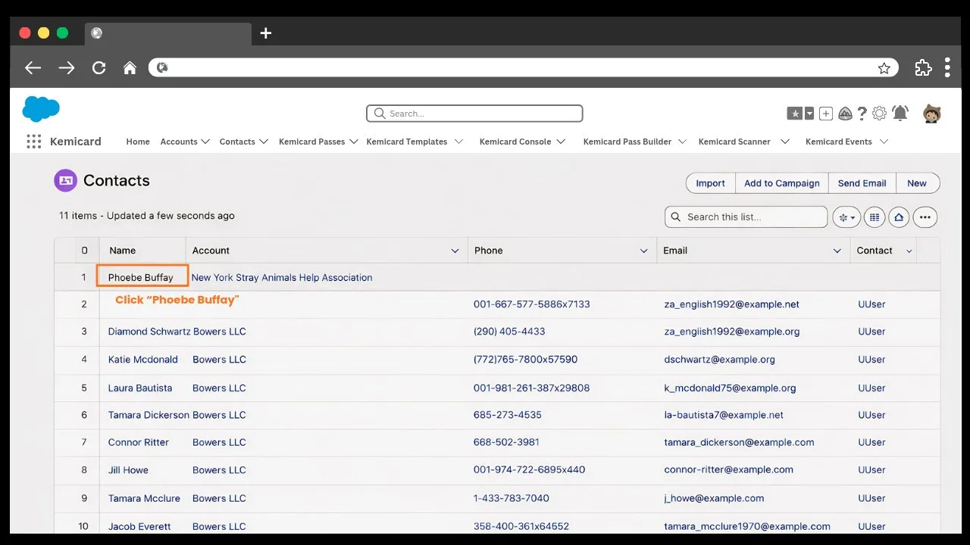The height and width of the screenshot is (545, 970).
Task: Expand the Accounts nav dropdown chevron
Action: coord(205,142)
